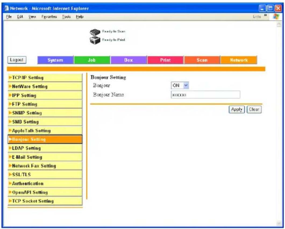Click the Links toolbar label

(x=257, y=17)
